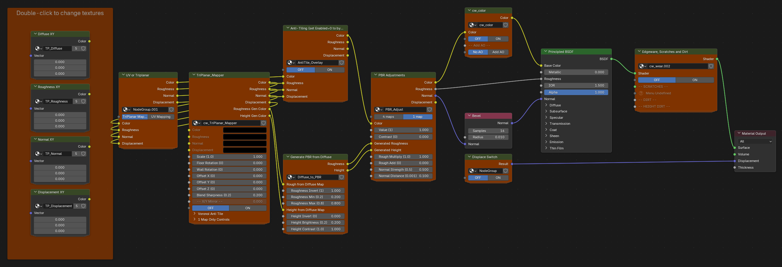Click TP_Diffuse node group name

58,48
